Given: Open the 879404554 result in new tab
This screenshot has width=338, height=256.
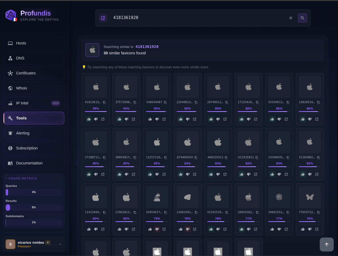Looking at the screenshot, I should coord(195,174).
